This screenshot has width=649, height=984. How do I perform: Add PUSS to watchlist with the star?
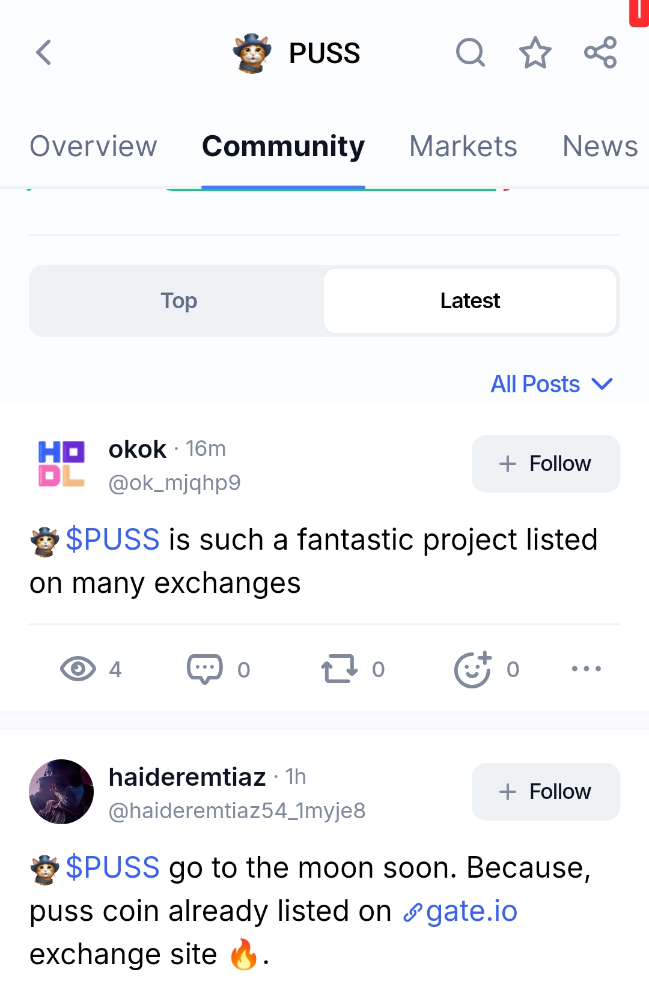(x=535, y=53)
